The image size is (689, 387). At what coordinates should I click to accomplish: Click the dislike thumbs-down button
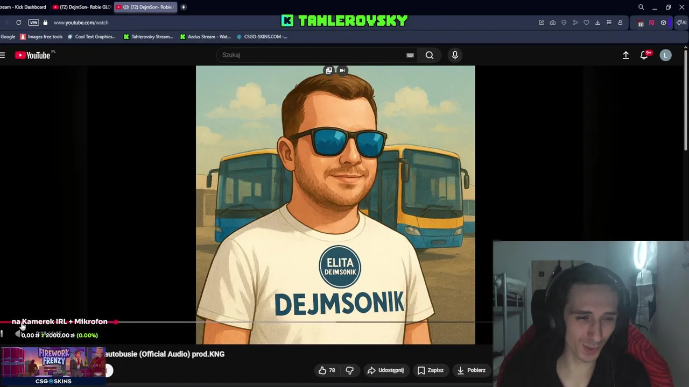point(349,370)
